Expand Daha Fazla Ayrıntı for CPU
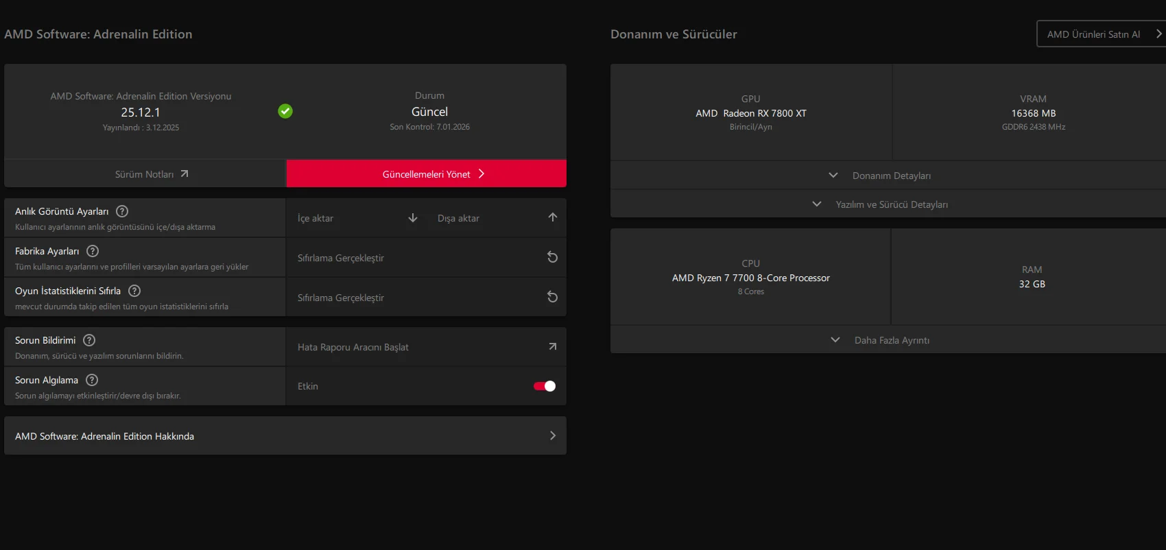This screenshot has height=550, width=1166. pos(888,340)
